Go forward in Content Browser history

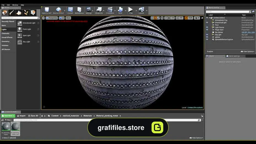click(45, 116)
